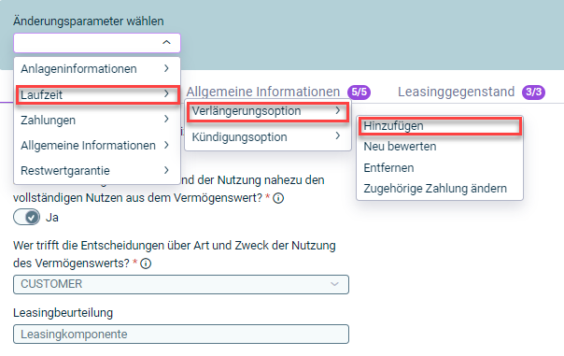Collapse dropdown using the up chevron
The width and height of the screenshot is (564, 356).
[166, 42]
